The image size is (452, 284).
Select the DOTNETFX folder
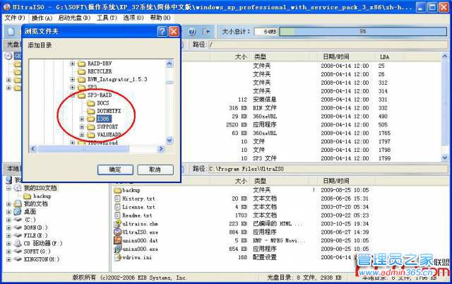(x=109, y=111)
